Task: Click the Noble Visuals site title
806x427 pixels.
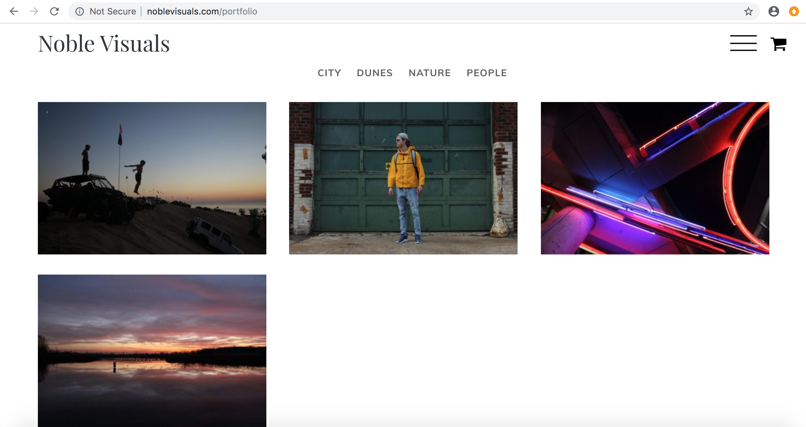Action: click(x=104, y=43)
